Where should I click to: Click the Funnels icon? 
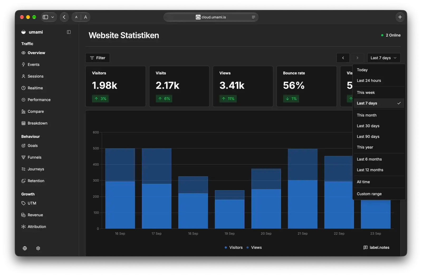coord(23,157)
